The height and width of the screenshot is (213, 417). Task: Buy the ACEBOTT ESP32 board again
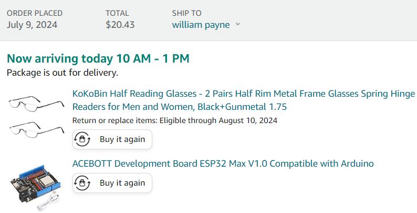pos(112,183)
